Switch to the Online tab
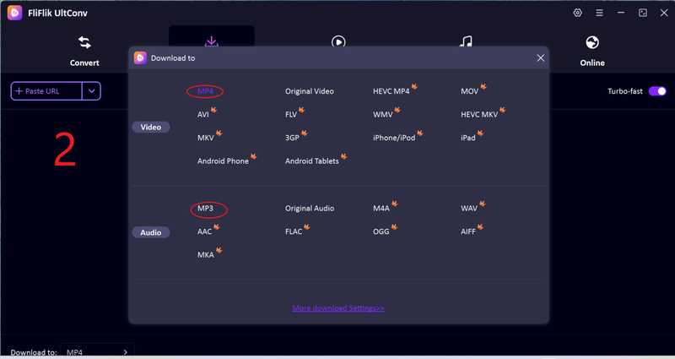The height and width of the screenshot is (359, 675). pos(591,51)
